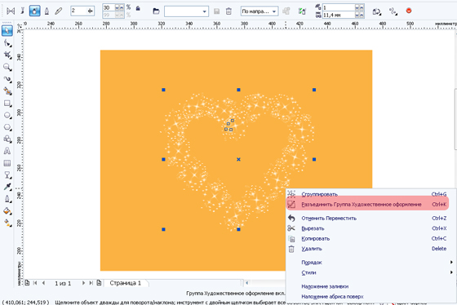Image resolution: width=457 pixels, height=305 pixels.
Task: Select the Text tool
Action: click(7, 151)
